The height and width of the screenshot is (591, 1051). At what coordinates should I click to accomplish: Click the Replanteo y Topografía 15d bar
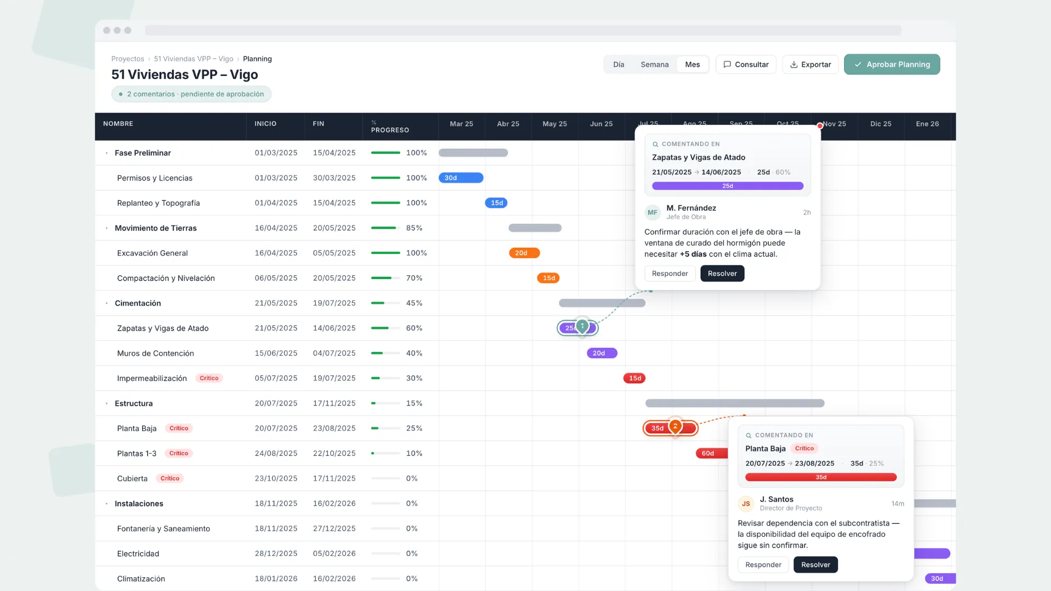tap(496, 203)
